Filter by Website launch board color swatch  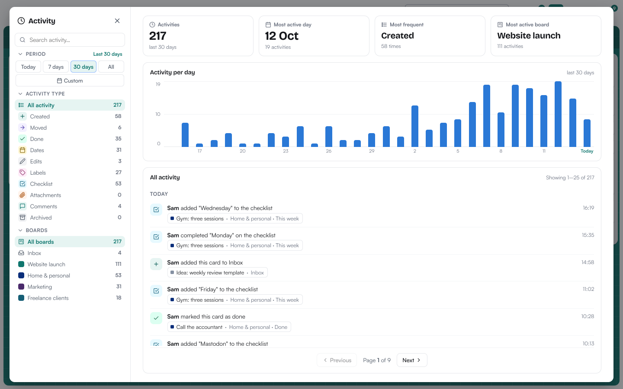click(x=21, y=264)
